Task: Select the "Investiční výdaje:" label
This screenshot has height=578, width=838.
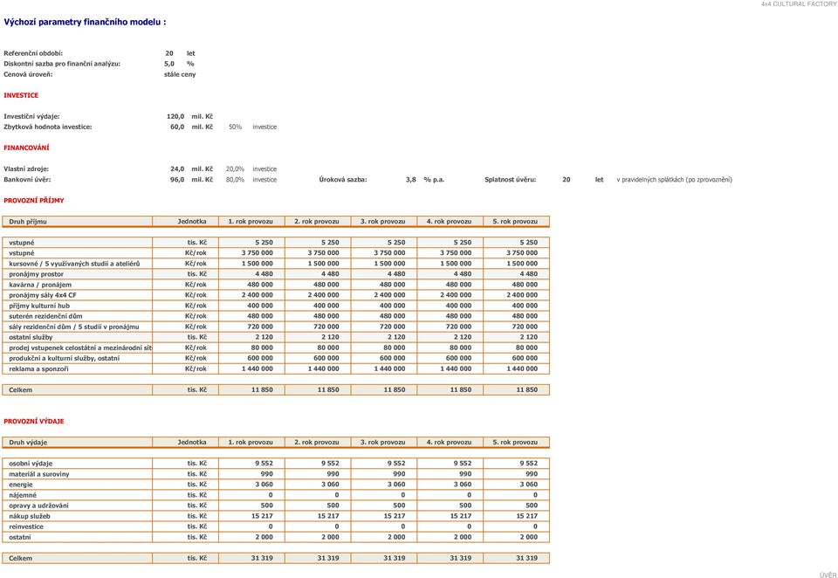Action: click(x=31, y=117)
